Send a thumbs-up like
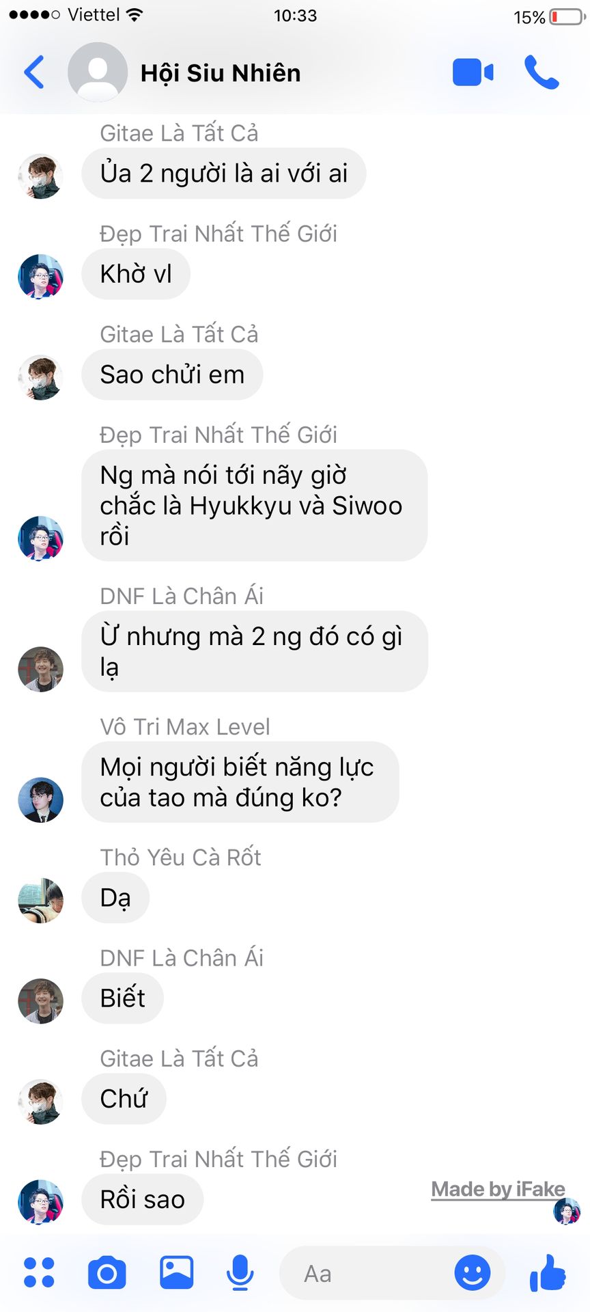 click(x=548, y=1272)
